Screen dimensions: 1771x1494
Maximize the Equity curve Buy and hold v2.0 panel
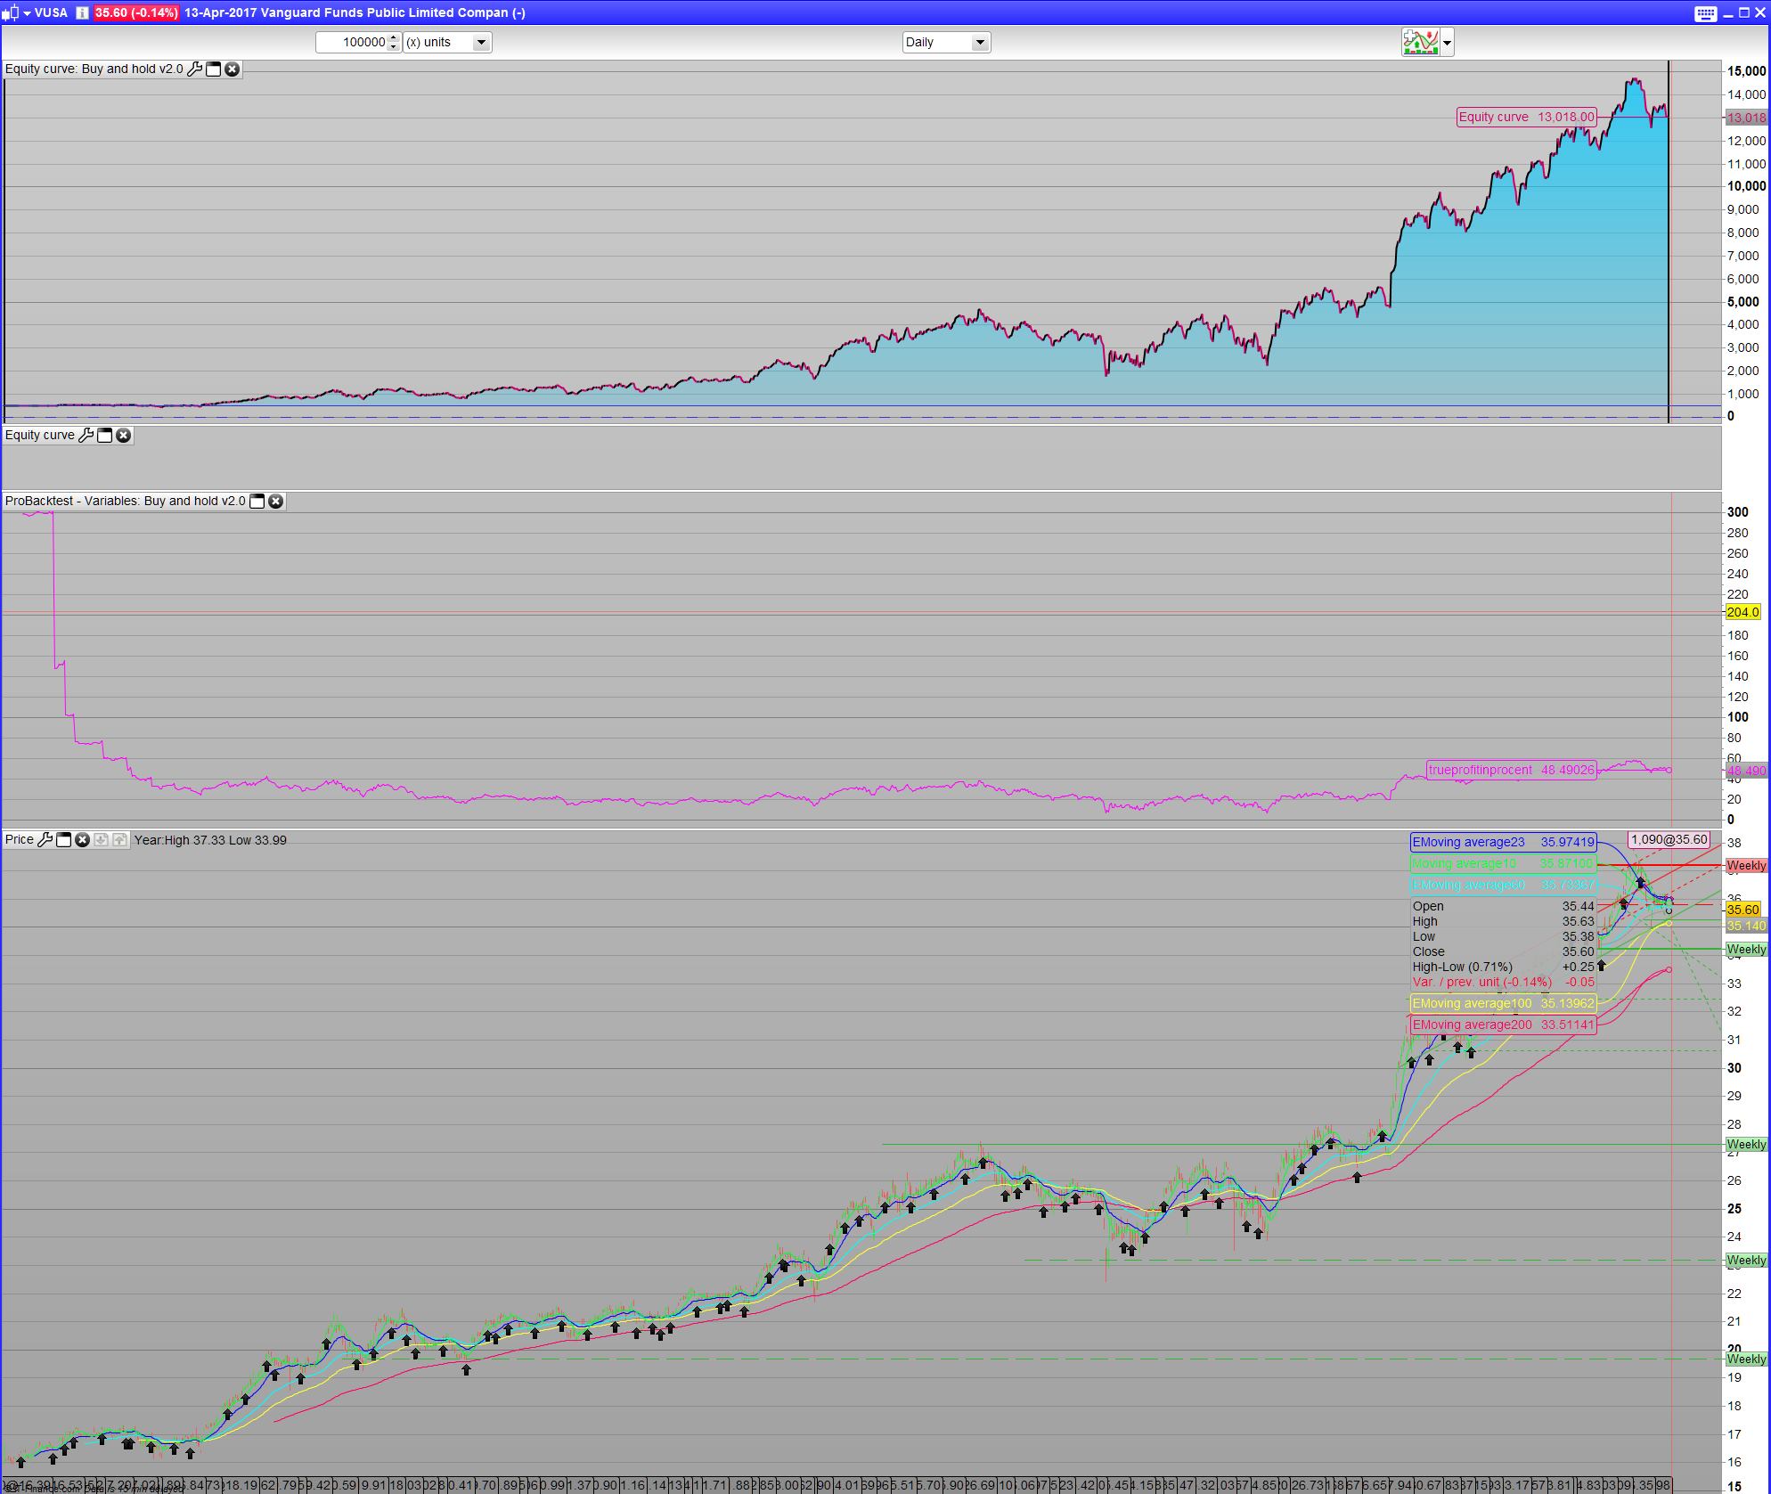tap(214, 69)
